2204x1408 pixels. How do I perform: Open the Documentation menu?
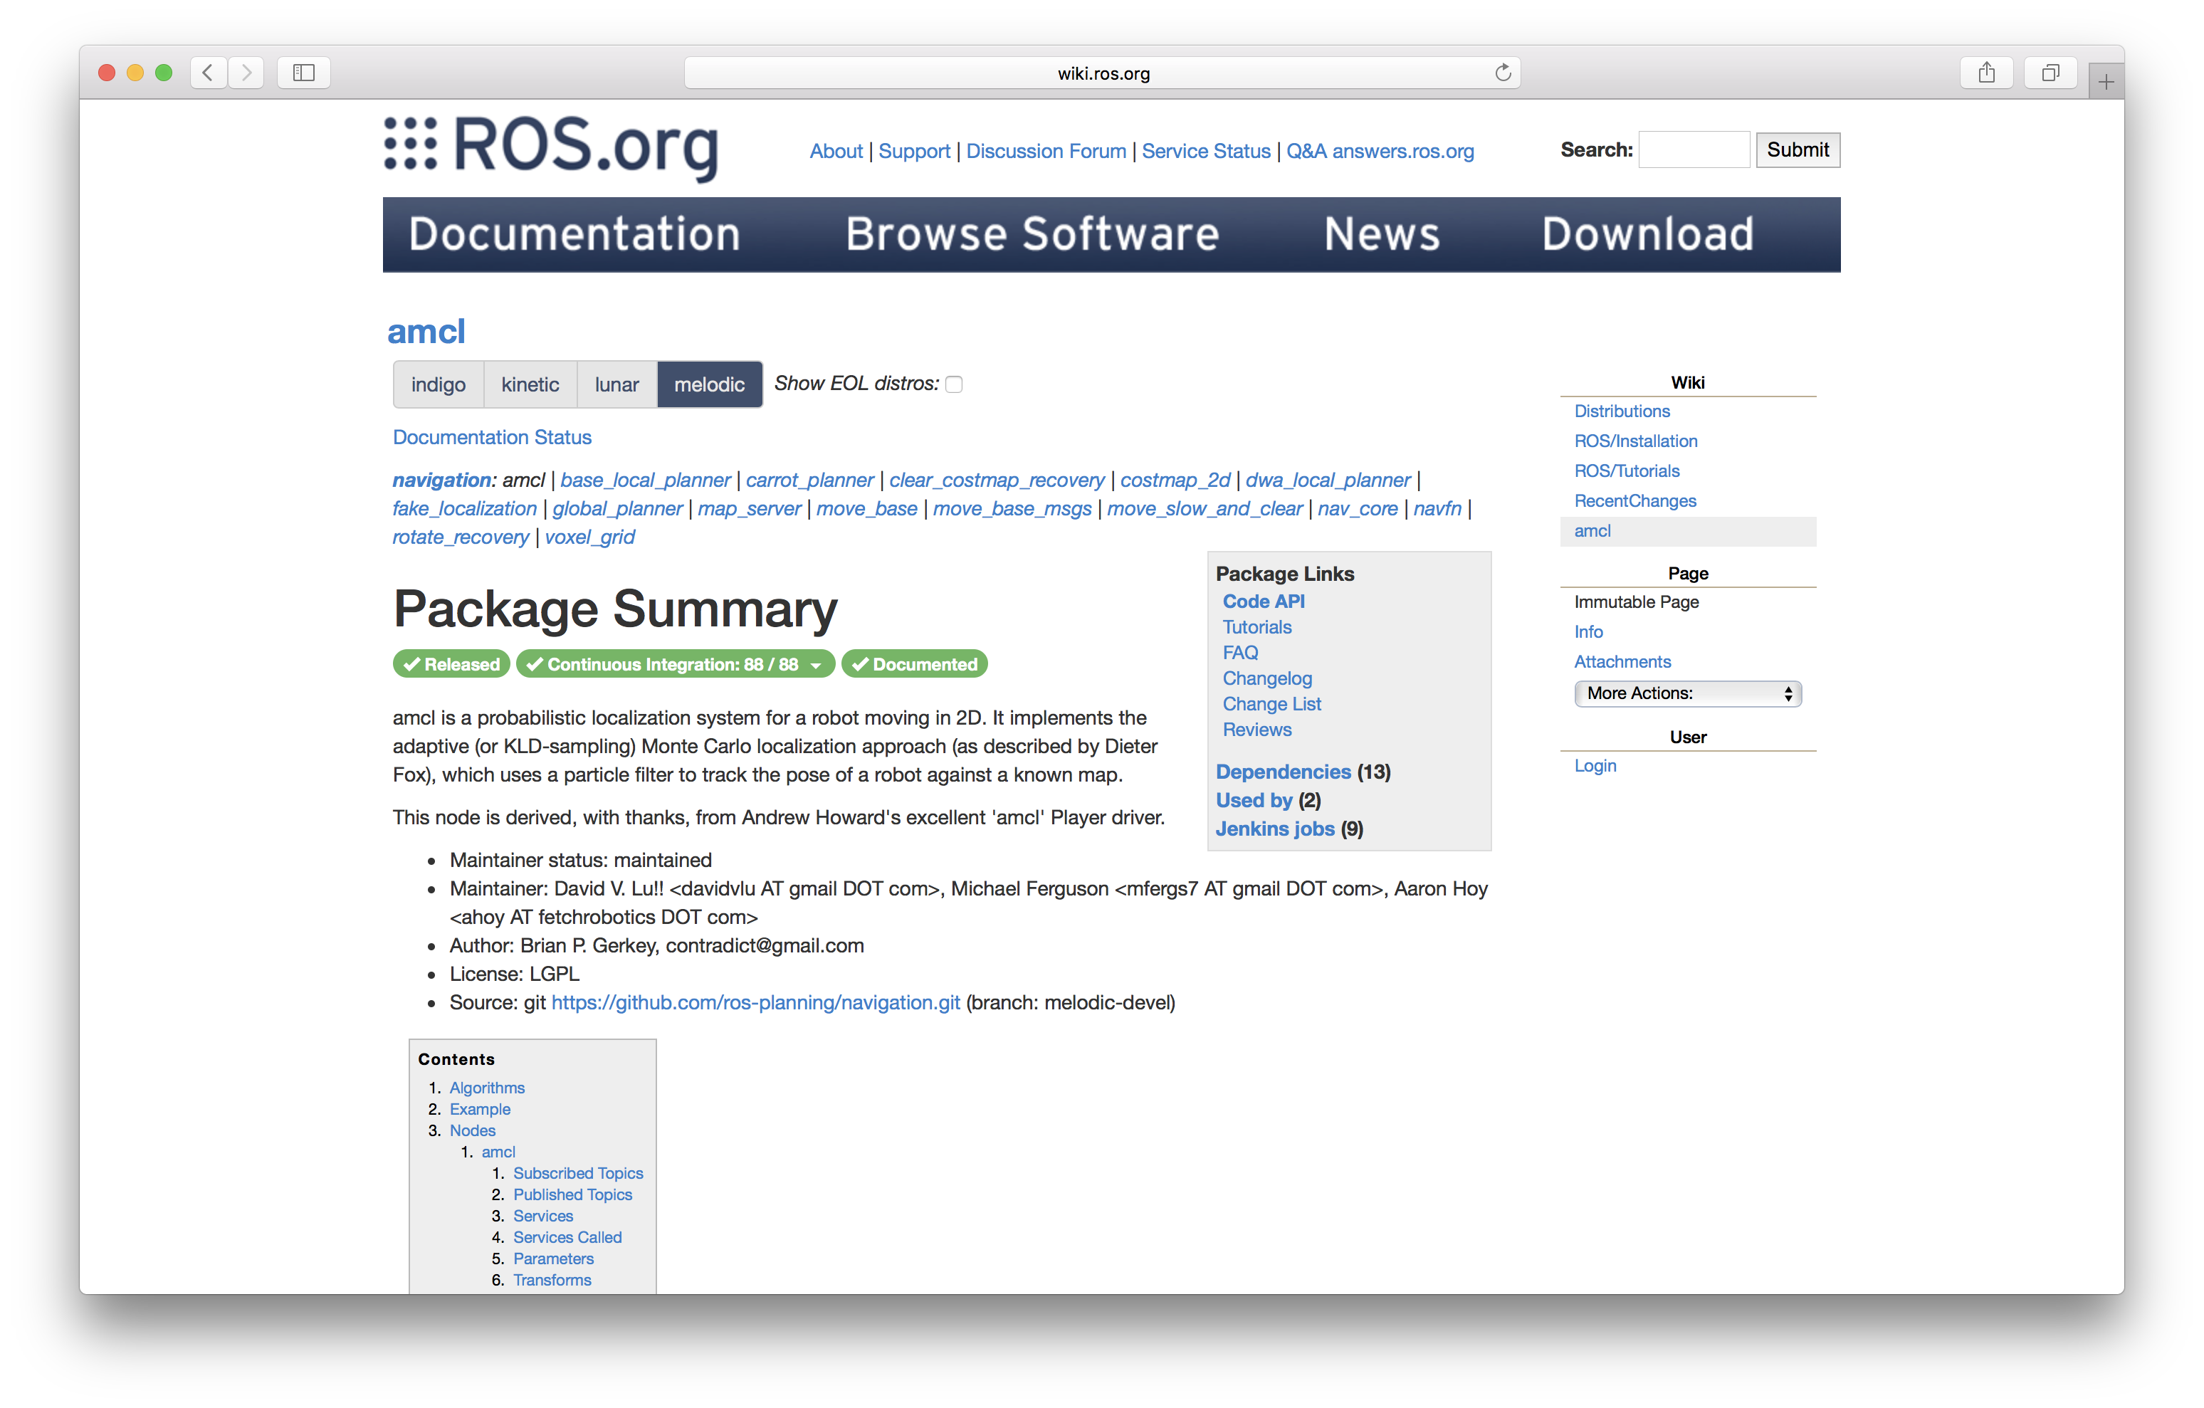click(574, 234)
